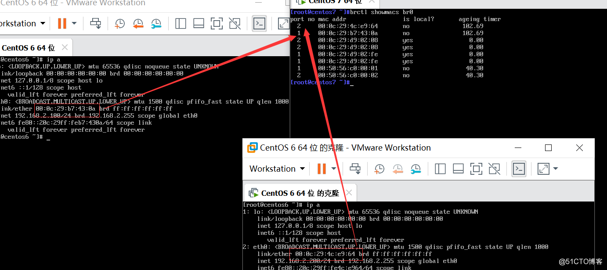
Task: Open snapshot manager in CentOS 6 window
Action: [x=156, y=23]
